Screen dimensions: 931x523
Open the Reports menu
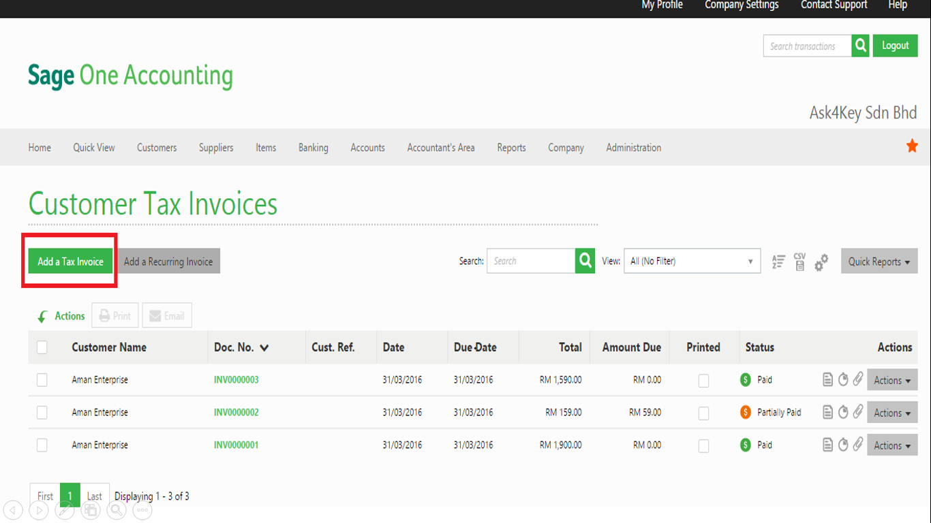coord(511,147)
